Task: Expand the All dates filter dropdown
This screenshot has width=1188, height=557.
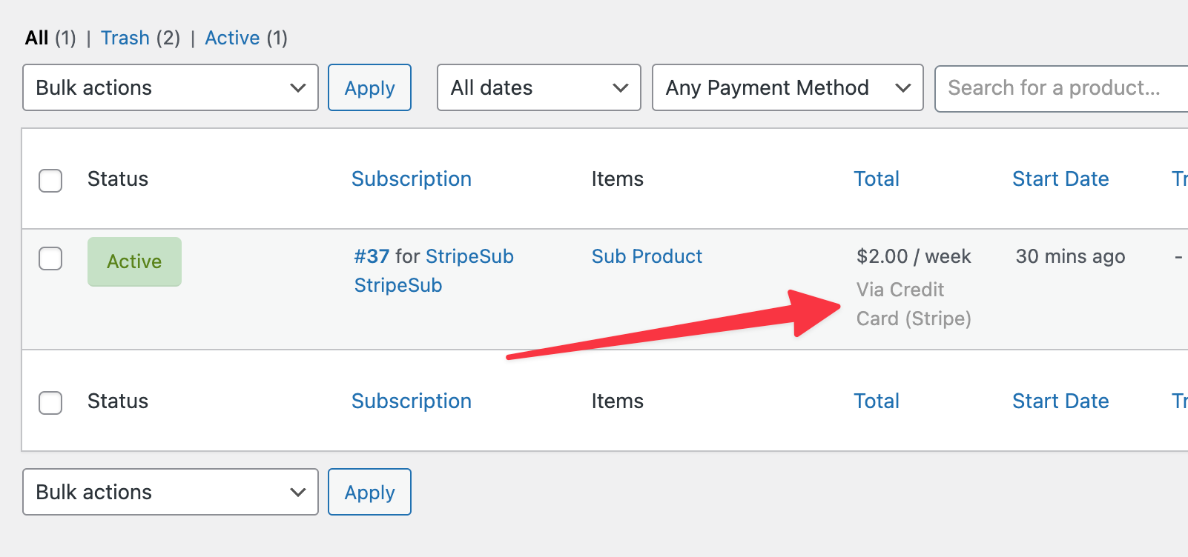Action: tap(539, 87)
